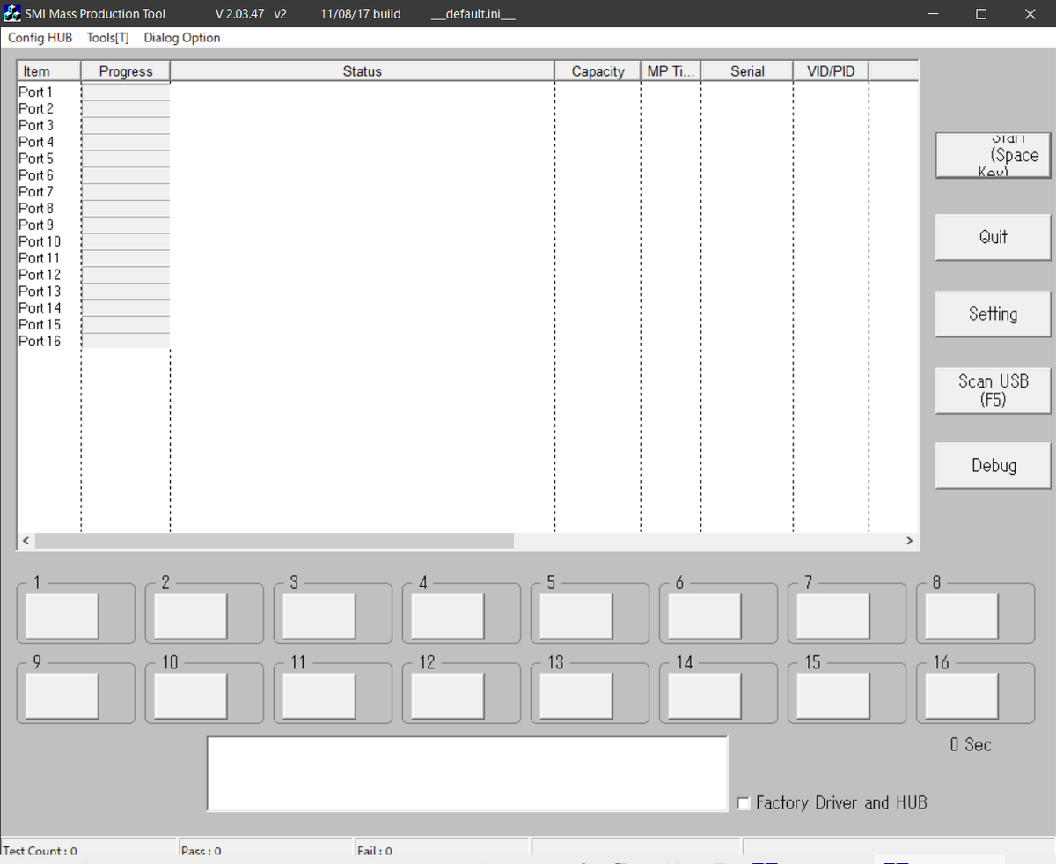Click the port 14 slot button
Viewport: 1056px width, 864px height.
point(704,696)
